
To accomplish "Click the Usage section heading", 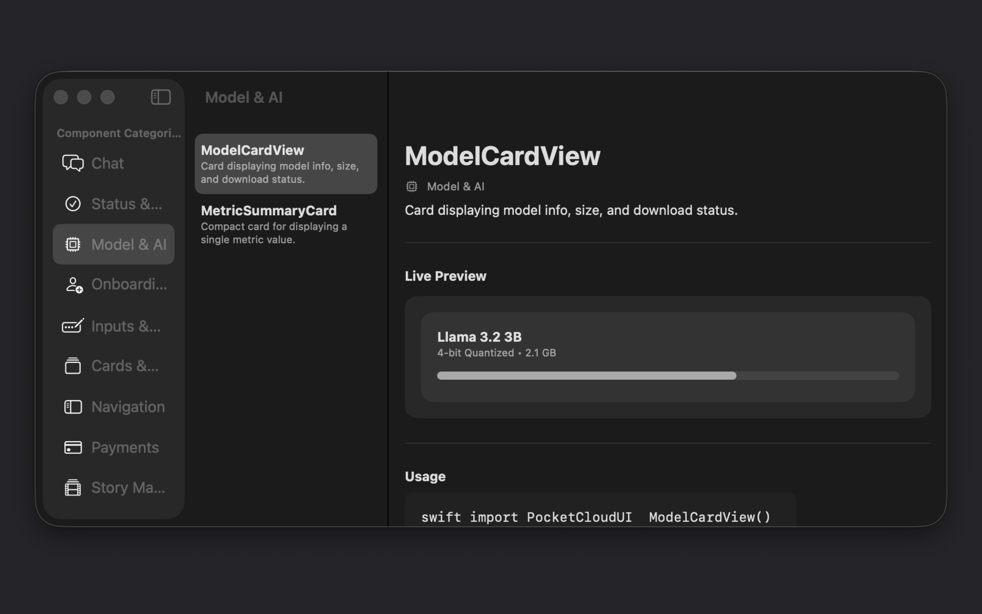I will [x=425, y=476].
